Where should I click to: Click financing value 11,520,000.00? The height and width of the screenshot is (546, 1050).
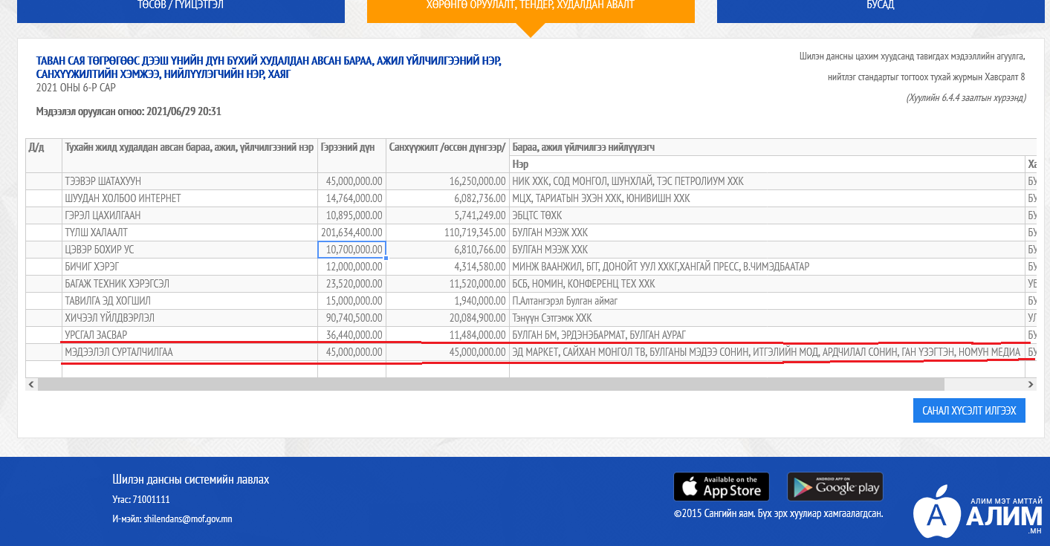pos(448,284)
